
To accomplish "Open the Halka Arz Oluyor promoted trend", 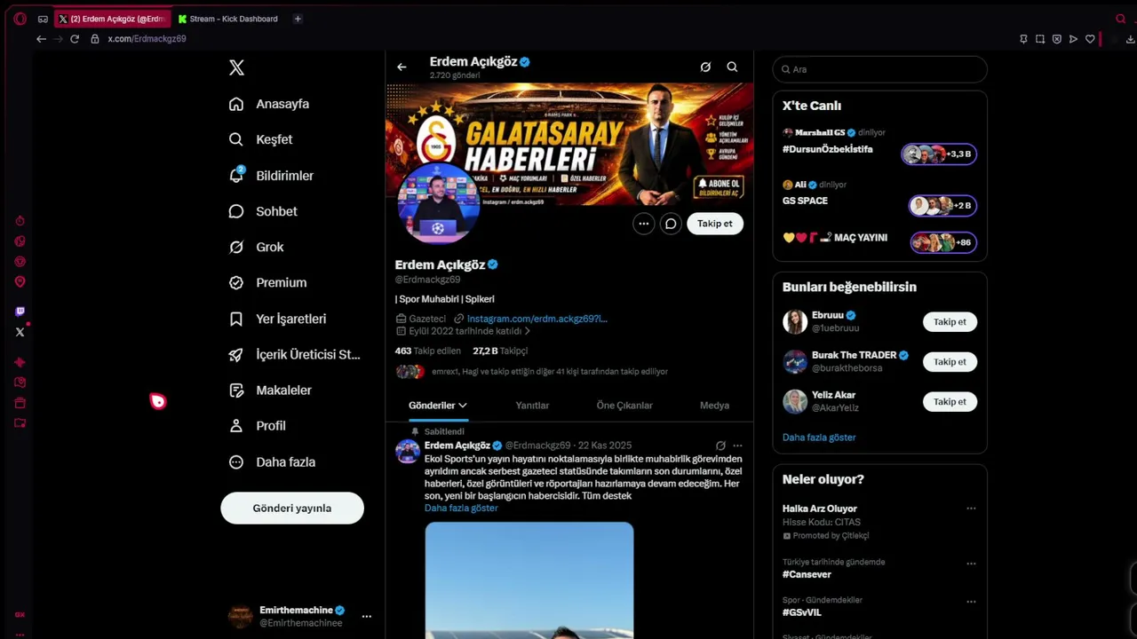I will [820, 509].
